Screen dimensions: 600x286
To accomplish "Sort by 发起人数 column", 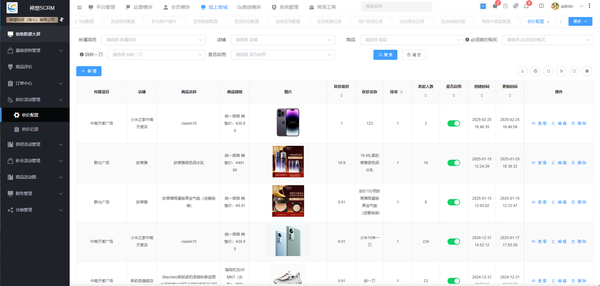I will pyautogui.click(x=426, y=95).
